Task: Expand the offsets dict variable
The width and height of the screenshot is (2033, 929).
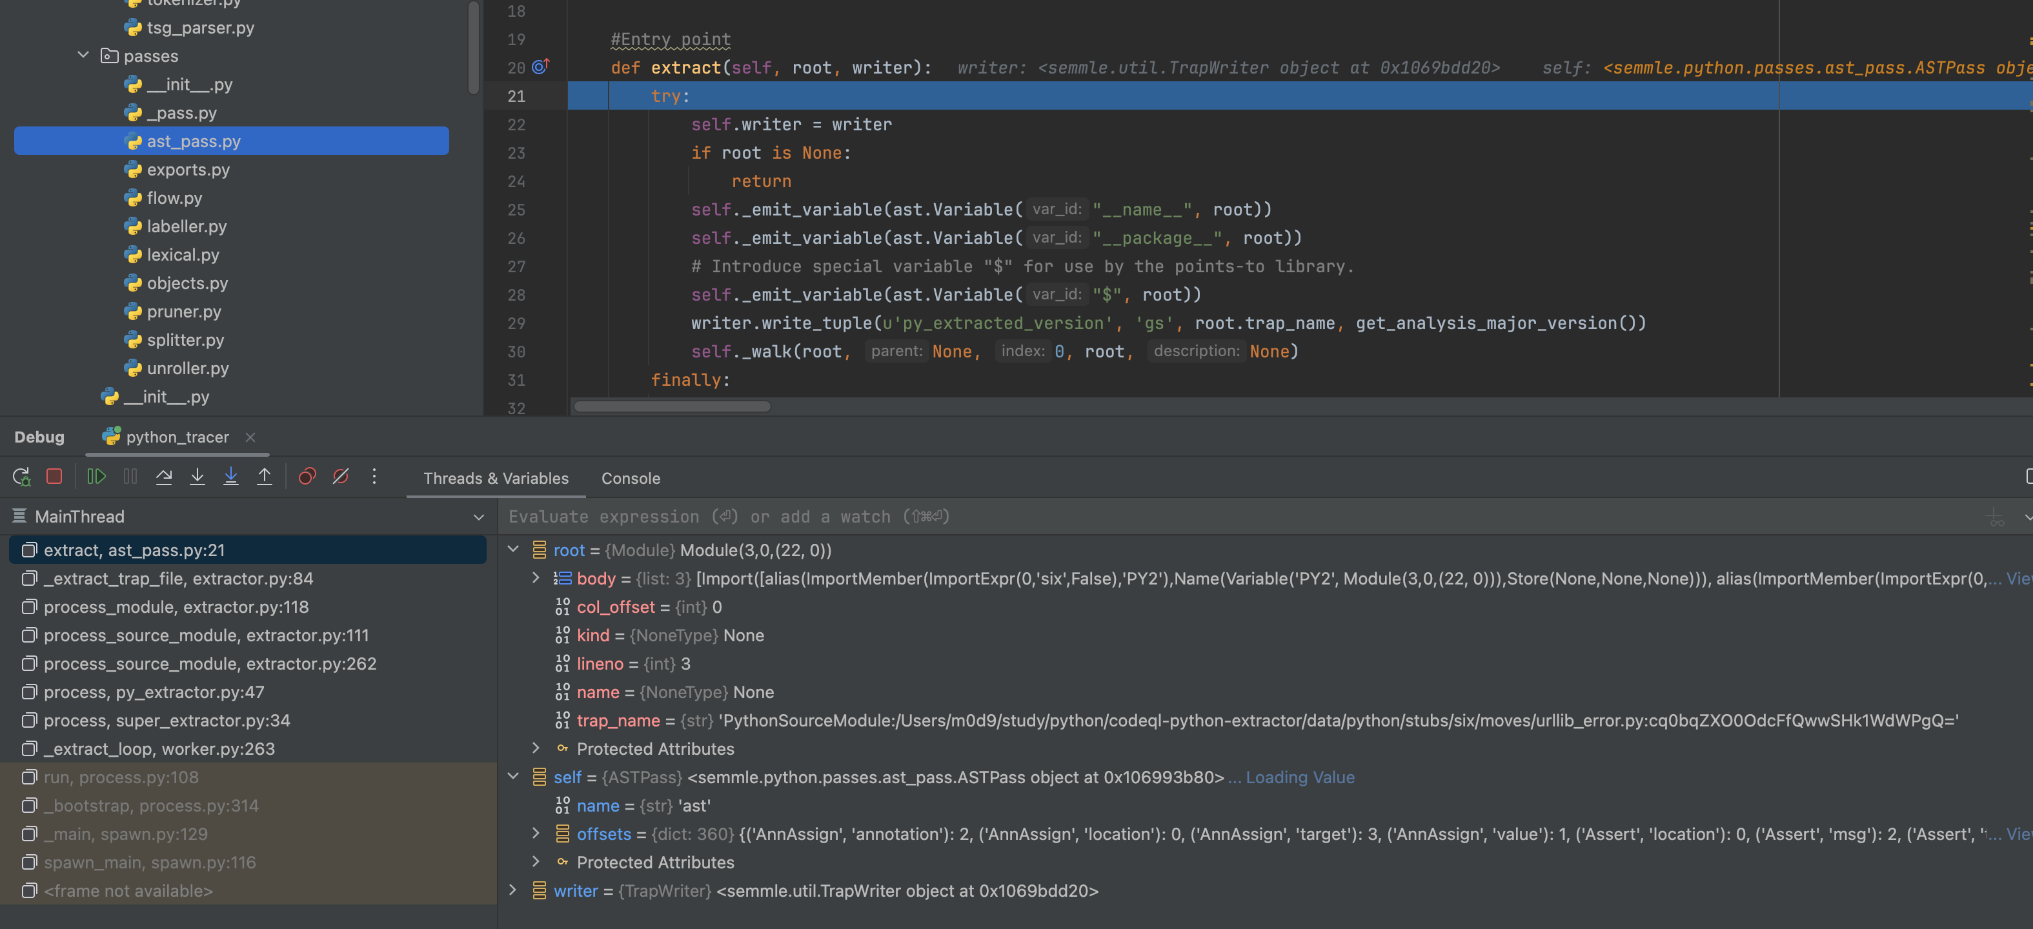Action: point(536,834)
